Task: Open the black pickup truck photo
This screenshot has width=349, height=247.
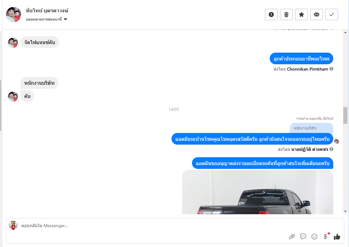Action: [258, 192]
